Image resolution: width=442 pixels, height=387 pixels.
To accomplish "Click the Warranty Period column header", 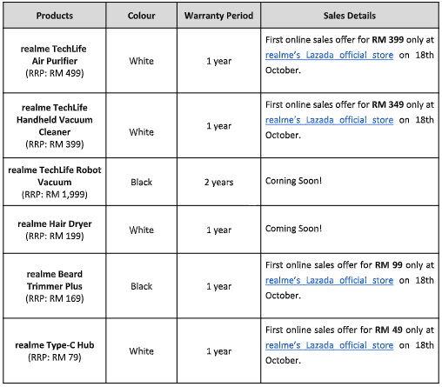I will click(218, 16).
